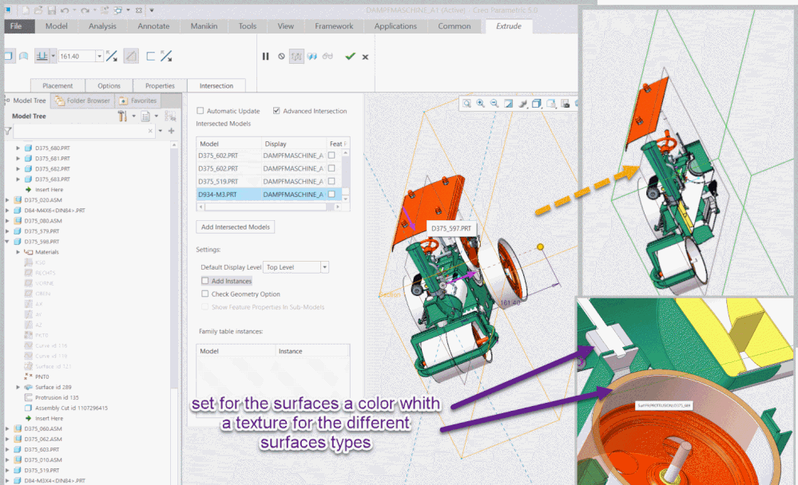
Task: Expand the D375_060.ASM tree node
Action: pos(7,428)
